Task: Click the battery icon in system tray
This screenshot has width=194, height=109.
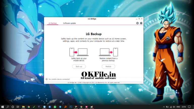Action: (x=167, y=107)
